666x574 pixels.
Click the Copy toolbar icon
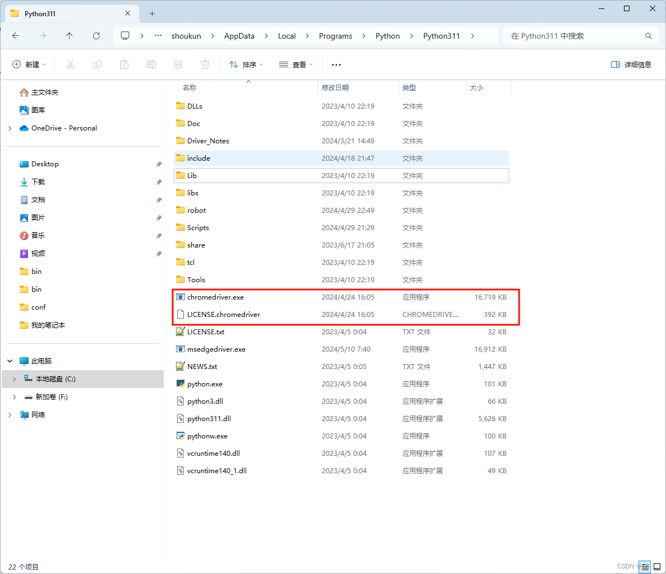pyautogui.click(x=98, y=64)
